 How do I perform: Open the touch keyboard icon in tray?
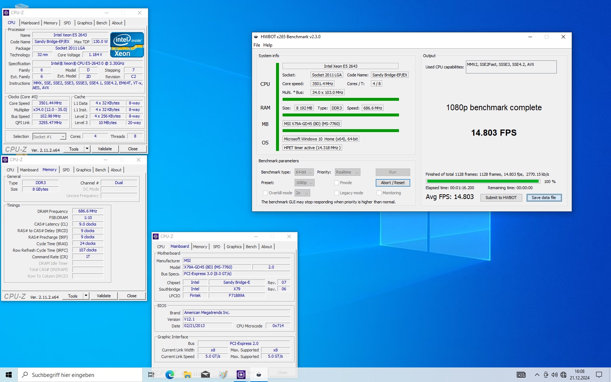pyautogui.click(x=521, y=375)
